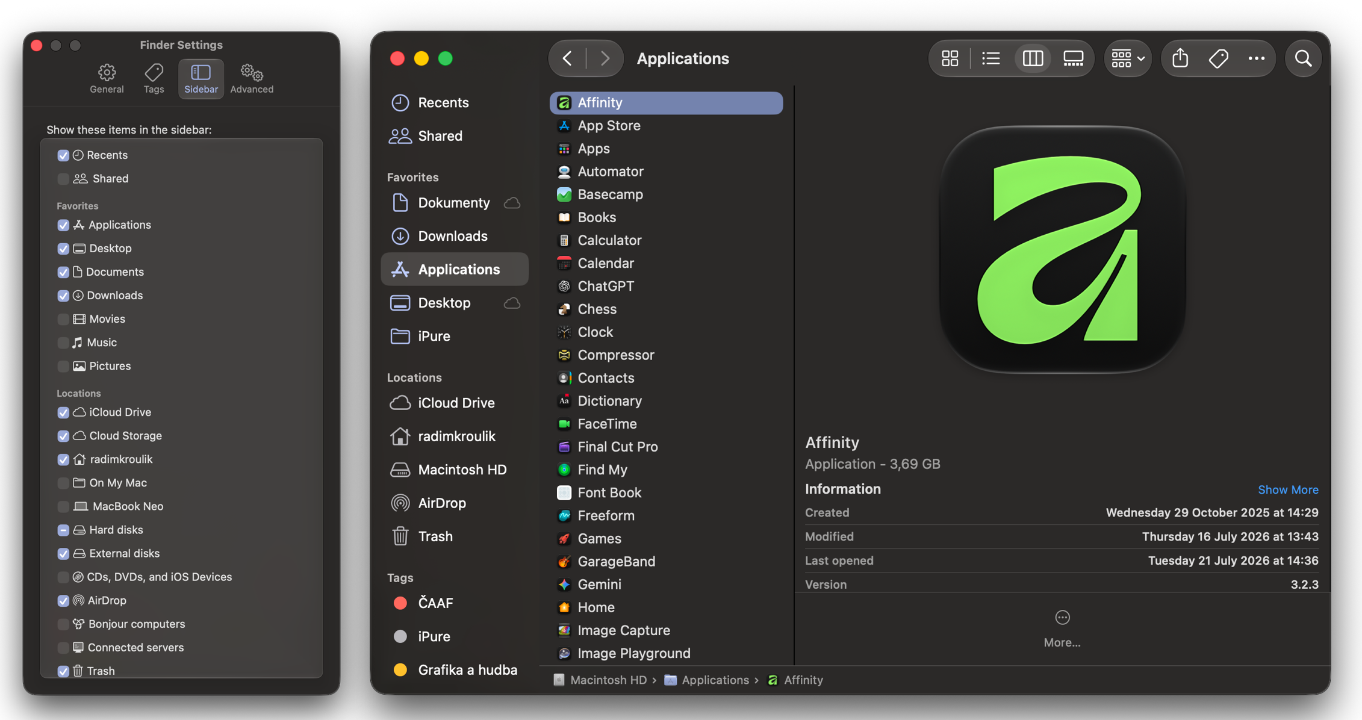Select the gray iPure tag
Screen dimensions: 1362x720
(455, 636)
